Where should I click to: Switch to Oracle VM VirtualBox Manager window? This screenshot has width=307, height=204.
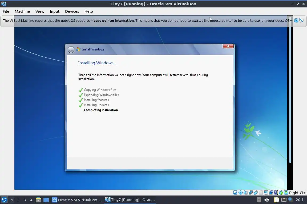pyautogui.click(x=76, y=200)
